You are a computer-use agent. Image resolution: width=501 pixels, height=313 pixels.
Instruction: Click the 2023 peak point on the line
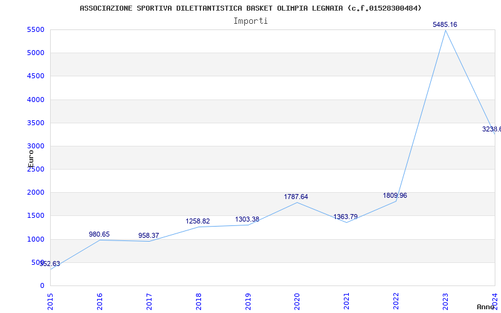tap(445, 30)
